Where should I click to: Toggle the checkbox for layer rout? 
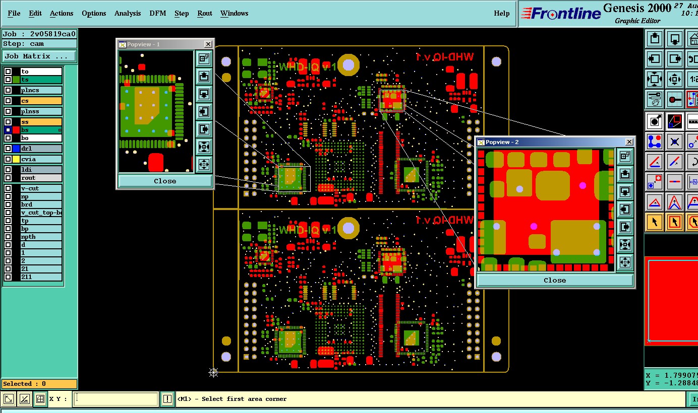tap(8, 178)
